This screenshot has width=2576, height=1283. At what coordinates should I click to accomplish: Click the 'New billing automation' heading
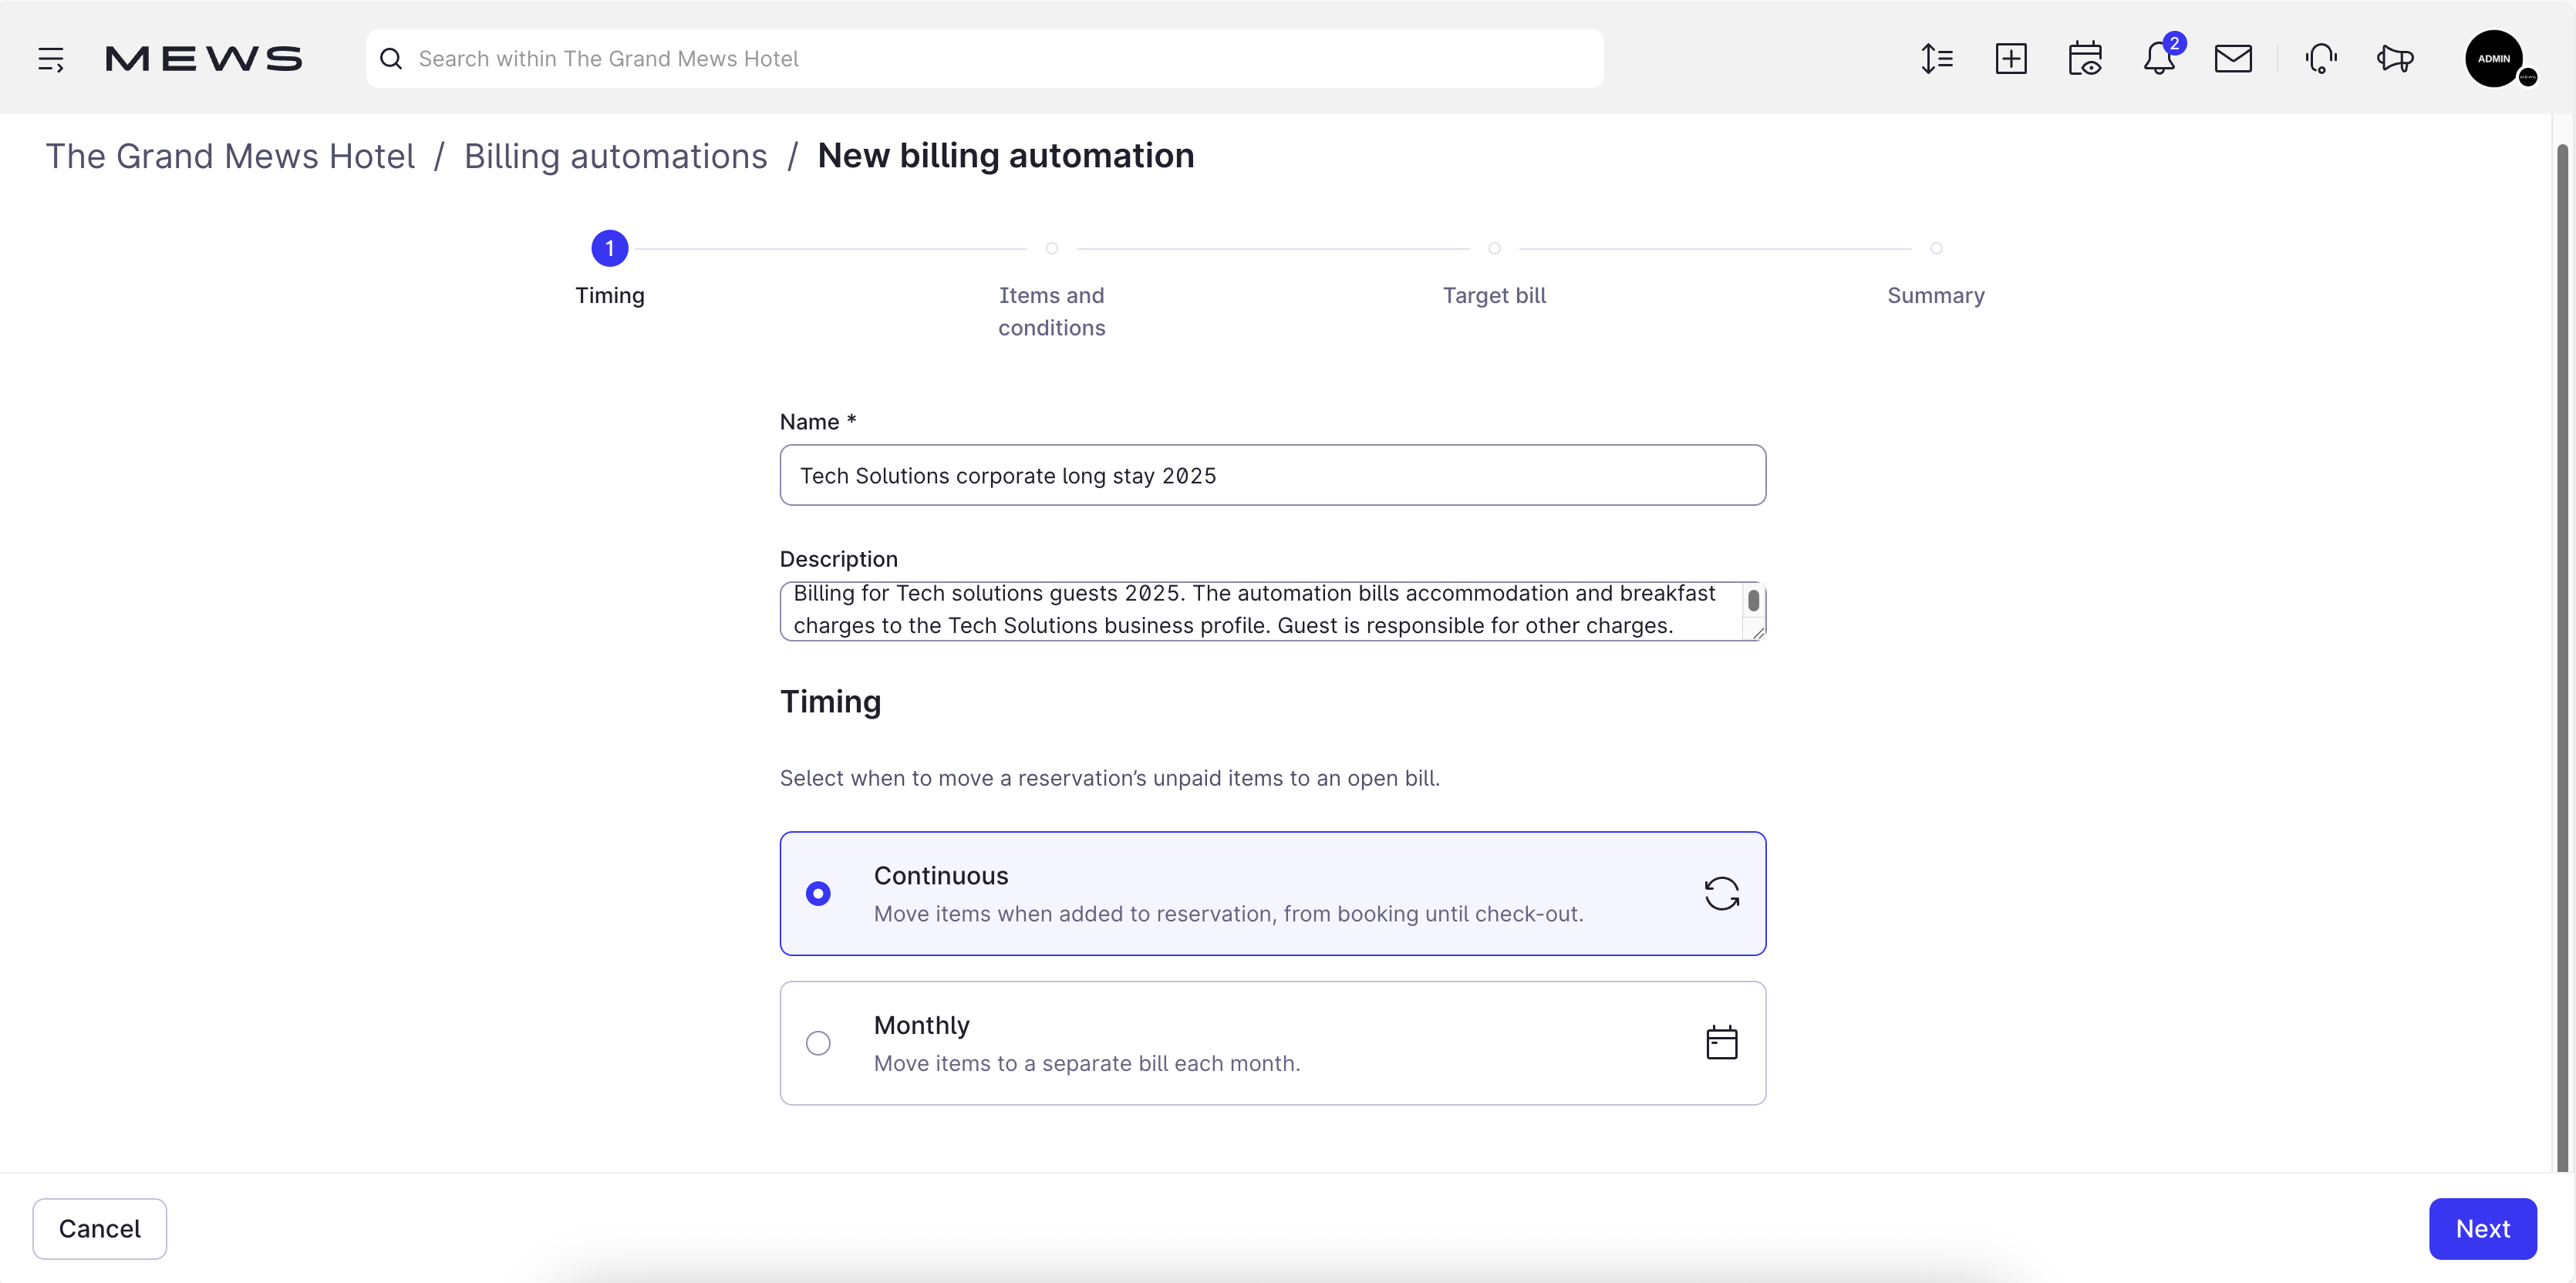coord(1005,156)
